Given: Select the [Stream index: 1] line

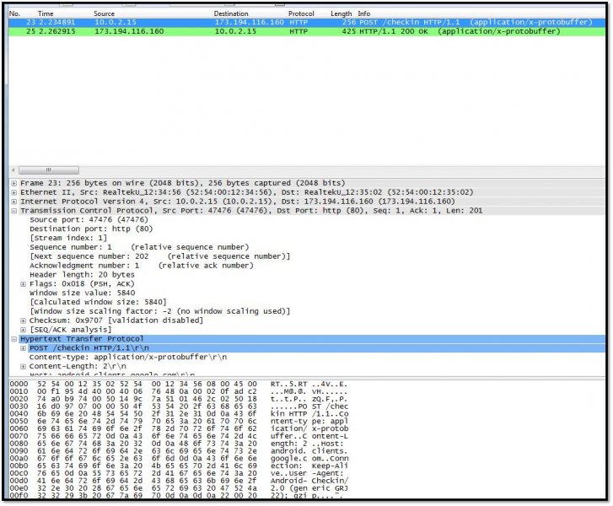Looking at the screenshot, I should [68, 238].
